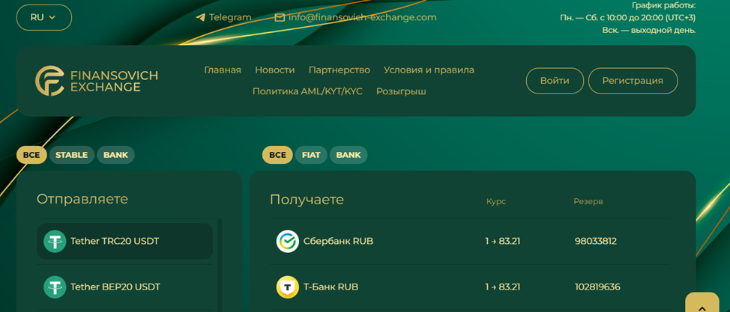Image resolution: width=730 pixels, height=312 pixels.
Task: Click the info@finansovich-exchange.com email link
Action: [x=362, y=18]
